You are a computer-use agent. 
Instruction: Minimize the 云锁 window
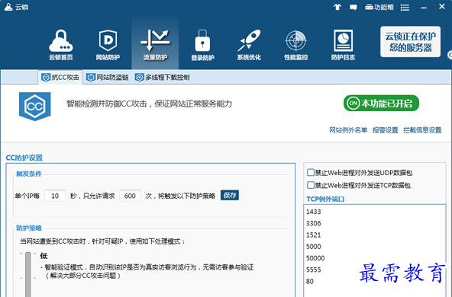point(424,8)
